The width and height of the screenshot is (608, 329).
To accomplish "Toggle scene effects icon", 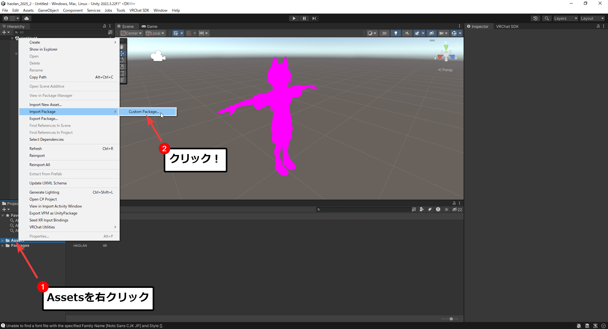I will click(417, 33).
